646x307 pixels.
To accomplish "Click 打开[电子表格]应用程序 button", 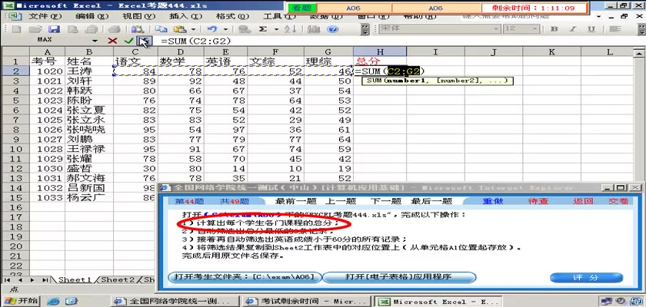I will 399,277.
